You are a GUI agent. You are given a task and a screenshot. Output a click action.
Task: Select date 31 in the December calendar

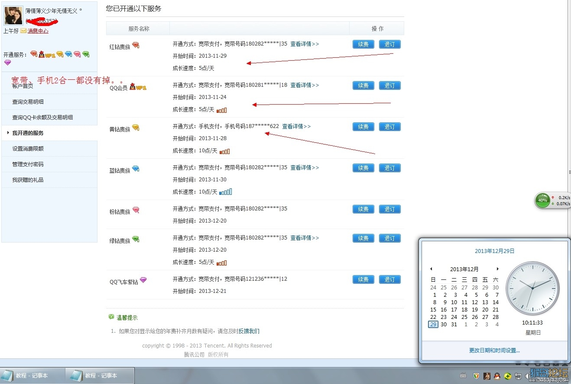(454, 325)
